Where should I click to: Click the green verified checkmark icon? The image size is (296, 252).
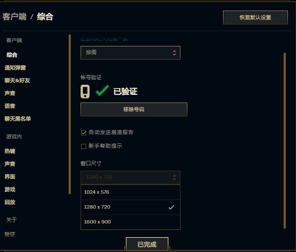coord(102,90)
